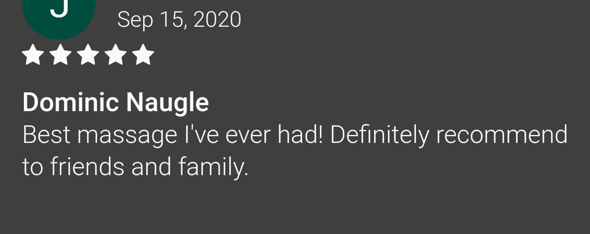Click the year 2020 in the date
Screen dimensions: 590x234
pos(217,20)
